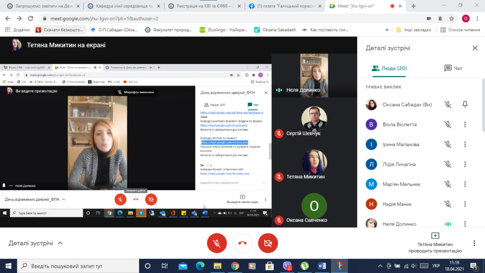Open Google Apps grid Додатки shortcut
The height and width of the screenshot is (273, 485).
click(x=18, y=30)
